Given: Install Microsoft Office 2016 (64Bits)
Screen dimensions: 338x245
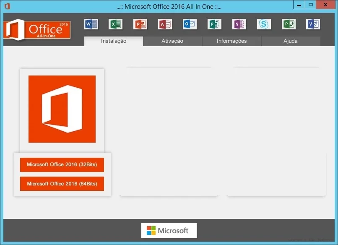Looking at the screenshot, I should coord(62,184).
